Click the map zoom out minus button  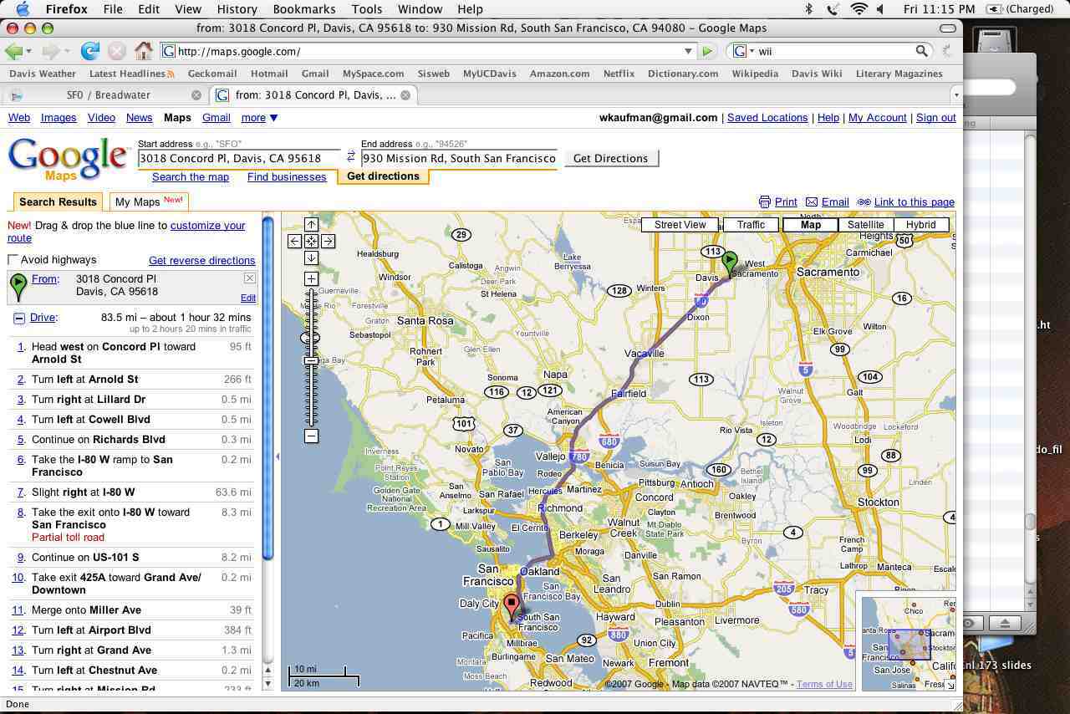311,436
